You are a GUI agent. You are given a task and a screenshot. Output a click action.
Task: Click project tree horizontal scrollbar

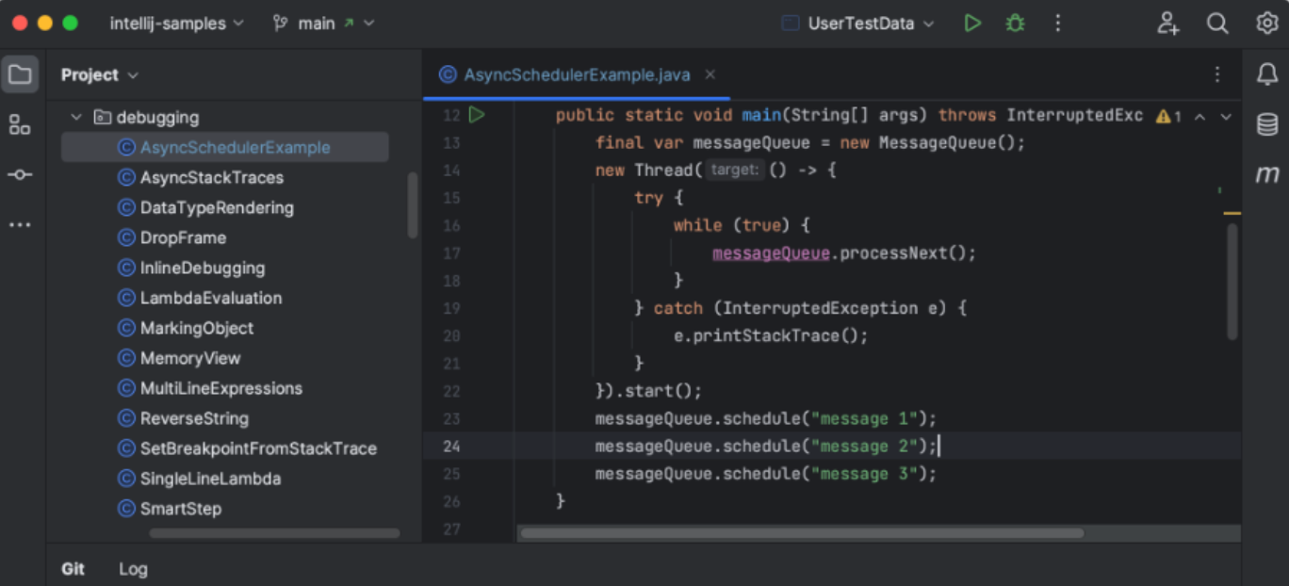(x=274, y=533)
